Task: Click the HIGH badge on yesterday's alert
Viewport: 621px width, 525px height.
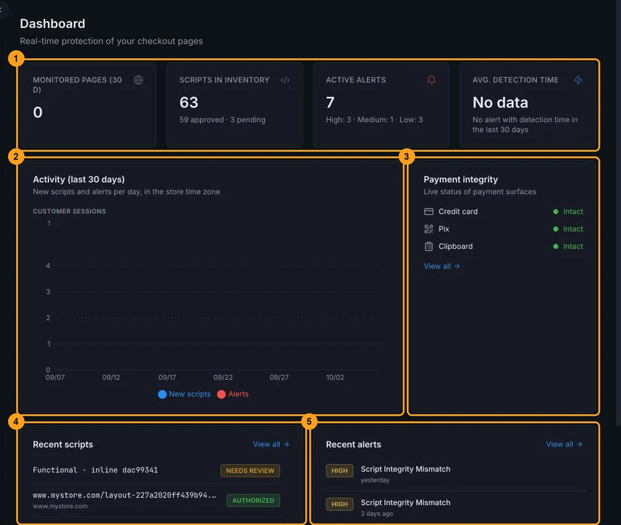Action: coord(340,471)
